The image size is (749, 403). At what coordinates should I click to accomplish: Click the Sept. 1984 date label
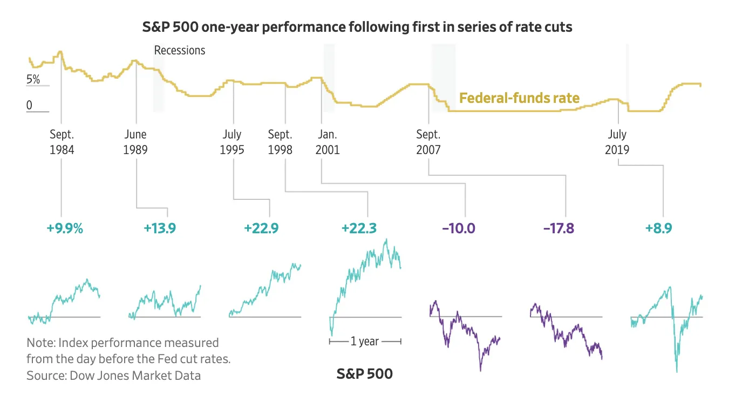(62, 142)
